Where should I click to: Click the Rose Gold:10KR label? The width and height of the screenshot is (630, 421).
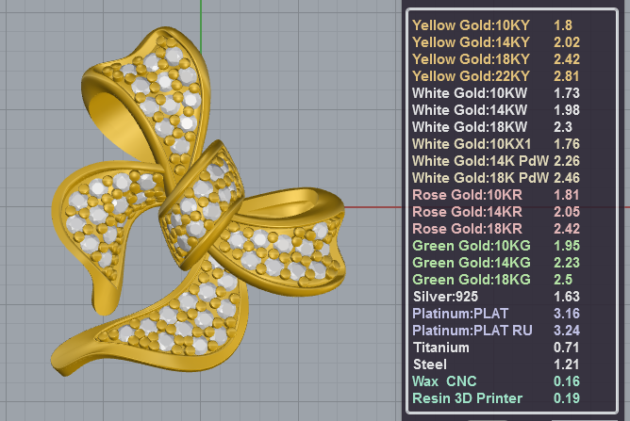(467, 195)
